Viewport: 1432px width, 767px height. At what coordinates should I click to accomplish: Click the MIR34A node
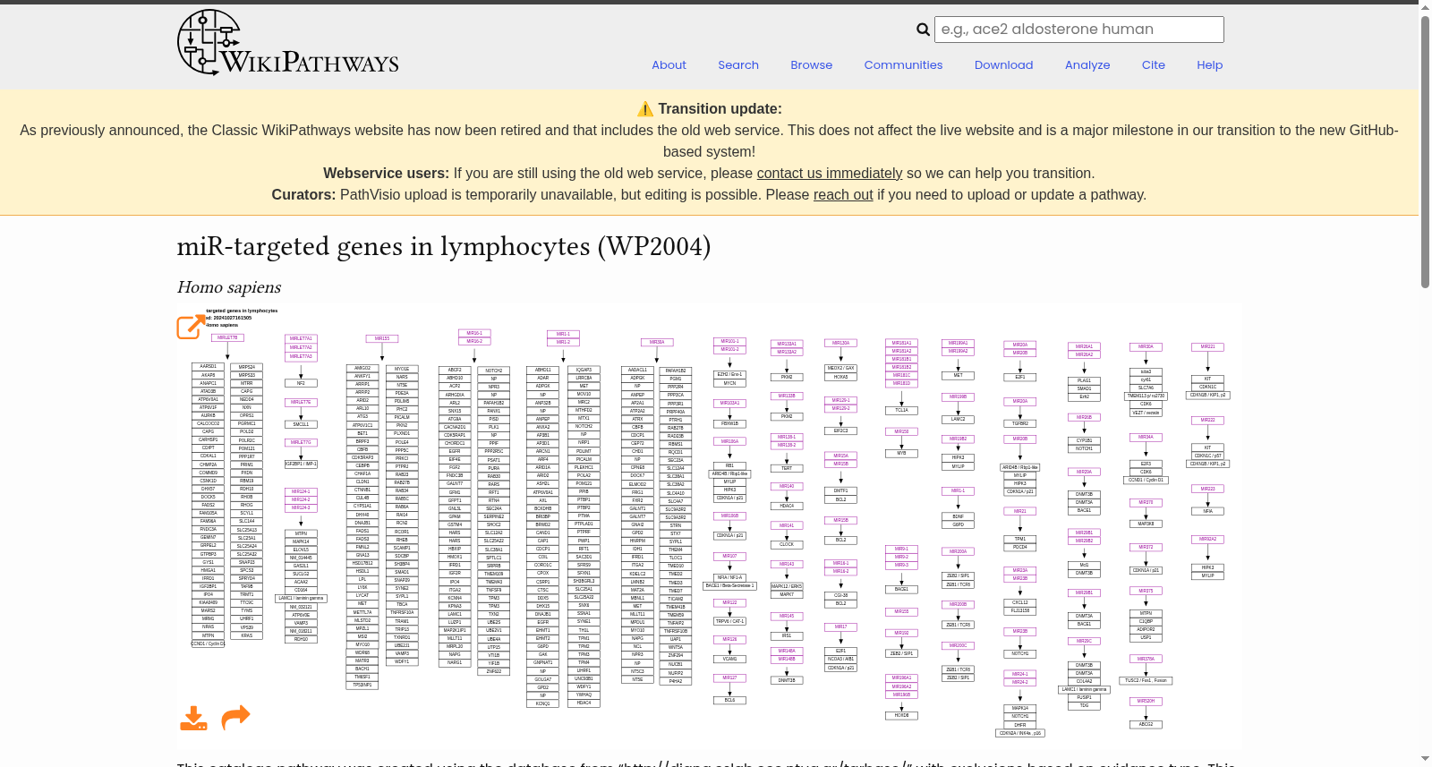click(x=1146, y=438)
